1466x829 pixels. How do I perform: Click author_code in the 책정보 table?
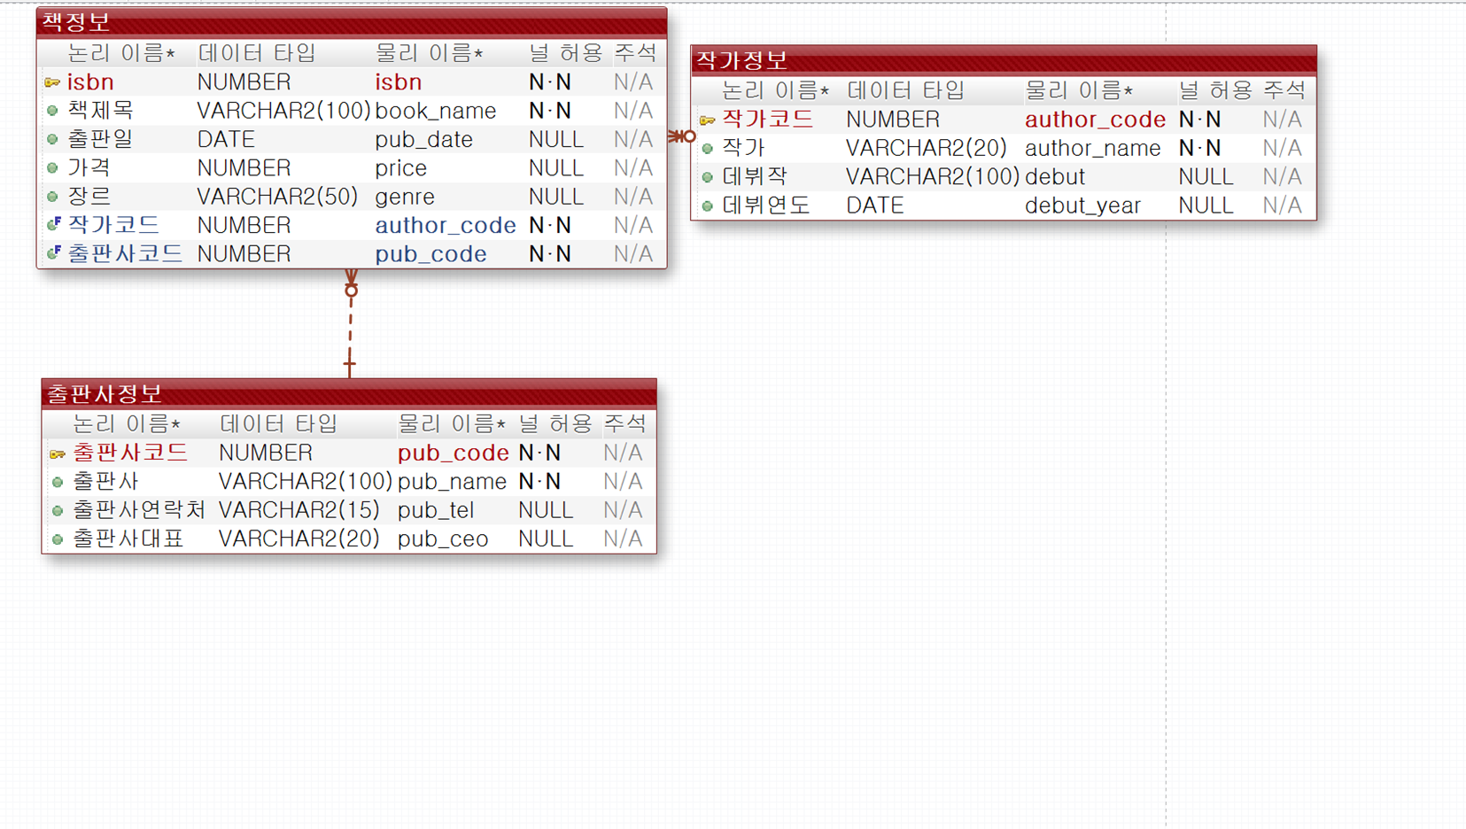(446, 225)
